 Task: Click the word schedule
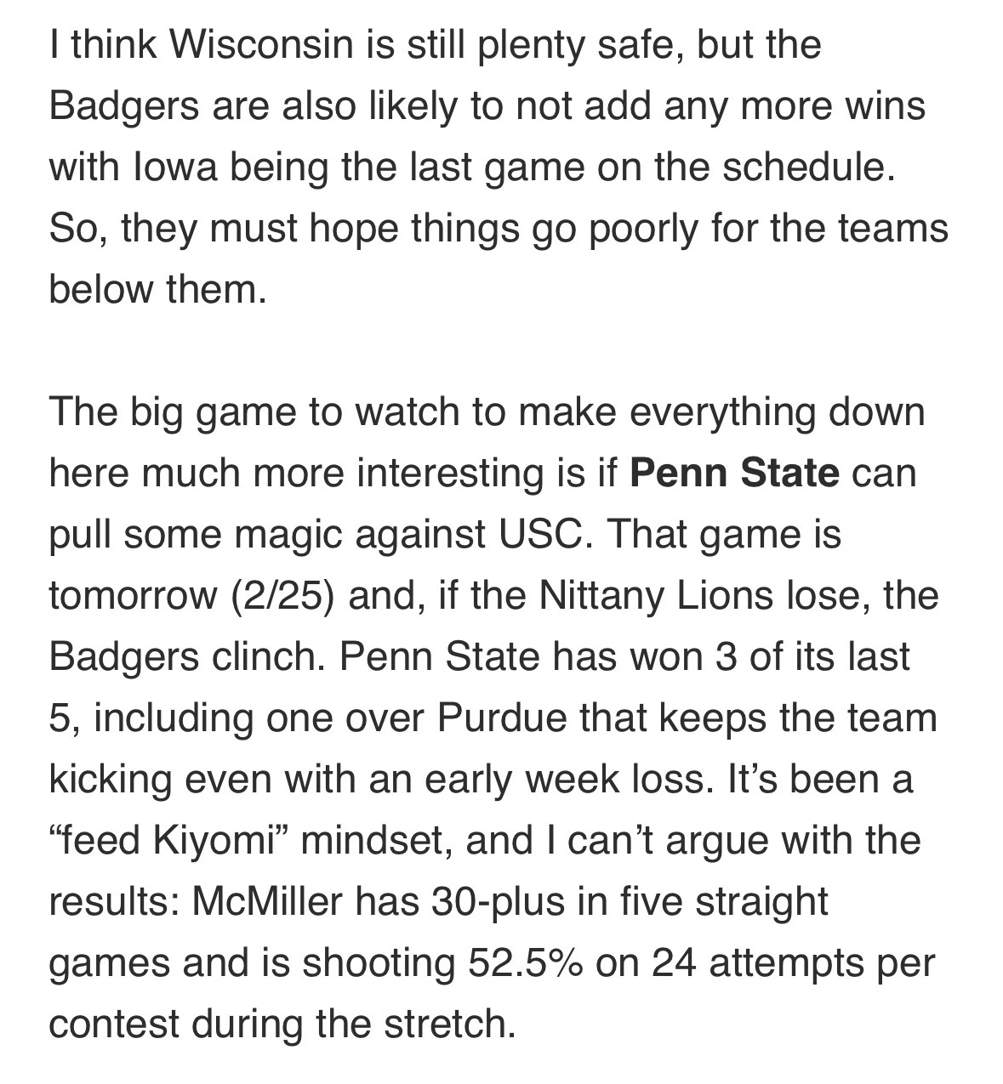(x=806, y=167)
